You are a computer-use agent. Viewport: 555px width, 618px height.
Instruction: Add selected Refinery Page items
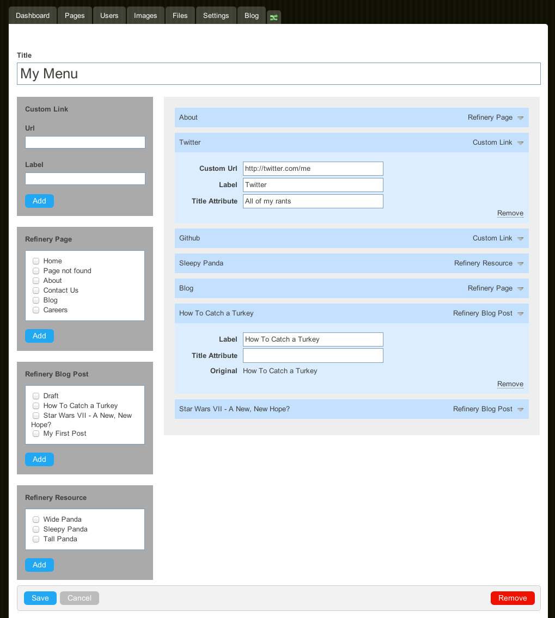point(39,336)
